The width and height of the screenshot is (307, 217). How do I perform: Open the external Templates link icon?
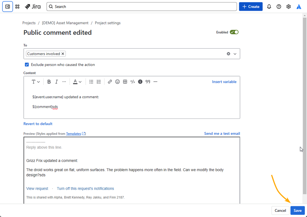84,134
